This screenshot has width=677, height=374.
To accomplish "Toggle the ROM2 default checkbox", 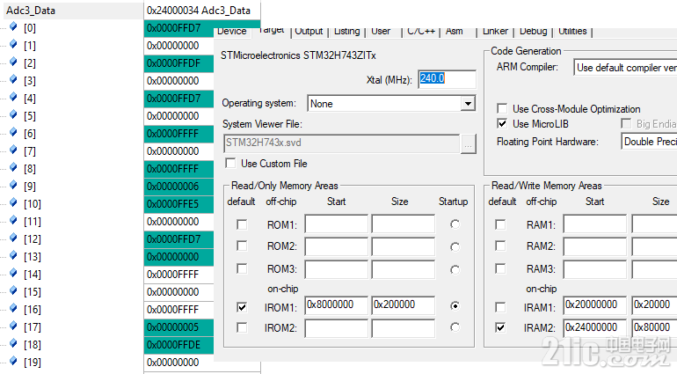I will [x=242, y=246].
